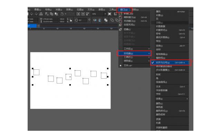Open the 位图 menu in the menu bar
This screenshot has width=221, height=138.
click(80, 10)
